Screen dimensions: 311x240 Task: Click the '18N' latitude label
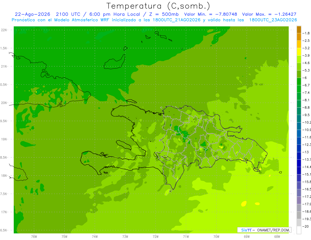(x=4, y=176)
